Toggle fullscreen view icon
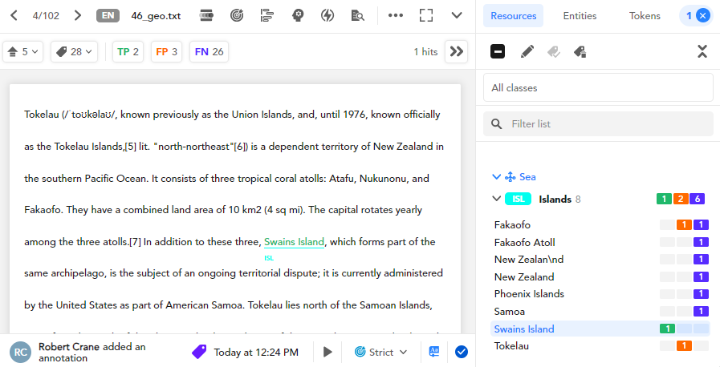The height and width of the screenshot is (367, 720). [x=426, y=15]
